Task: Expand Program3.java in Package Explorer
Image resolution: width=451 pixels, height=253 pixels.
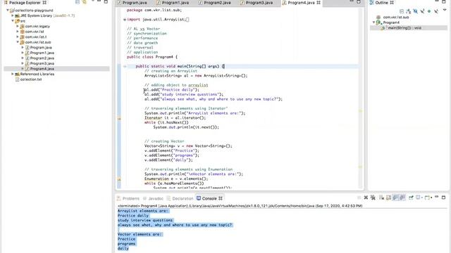Action: 23,63
